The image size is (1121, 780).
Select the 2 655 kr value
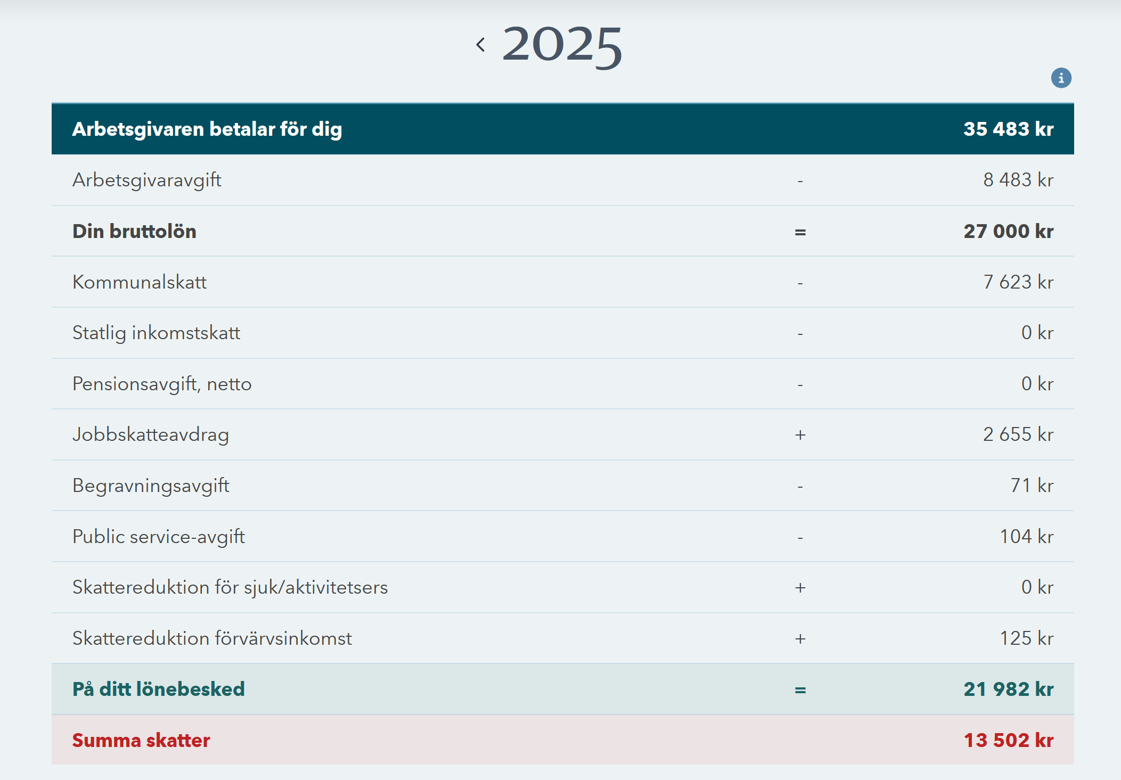point(1018,434)
